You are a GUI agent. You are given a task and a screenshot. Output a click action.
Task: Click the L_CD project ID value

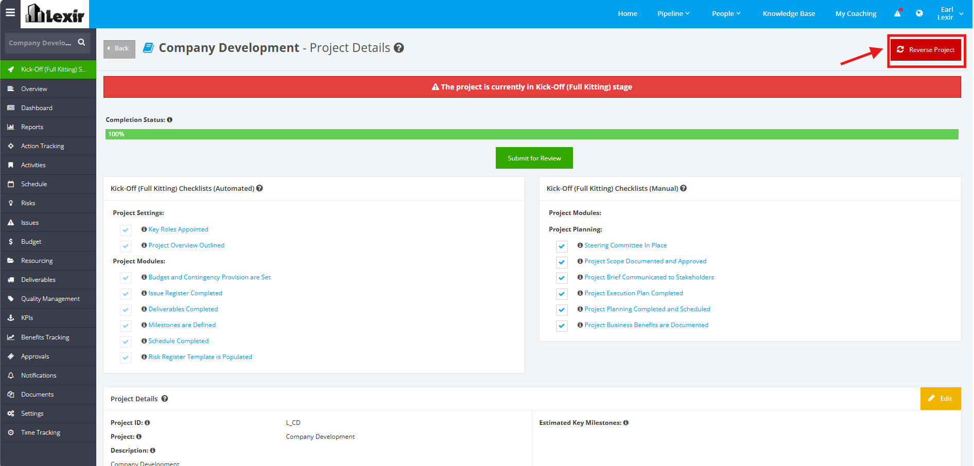pyautogui.click(x=293, y=423)
